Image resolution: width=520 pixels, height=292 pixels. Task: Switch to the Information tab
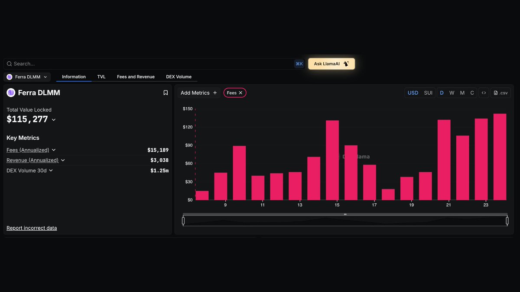point(74,77)
